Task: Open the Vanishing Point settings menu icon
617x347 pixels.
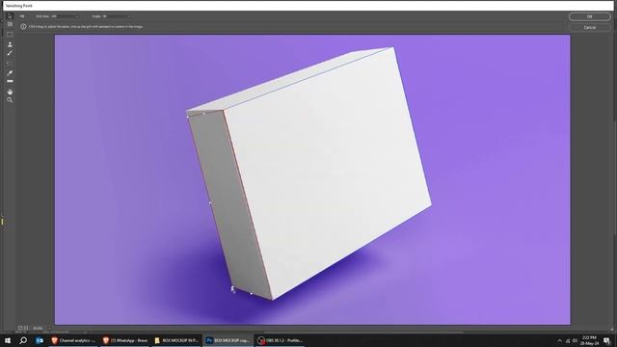Action: 22,16
